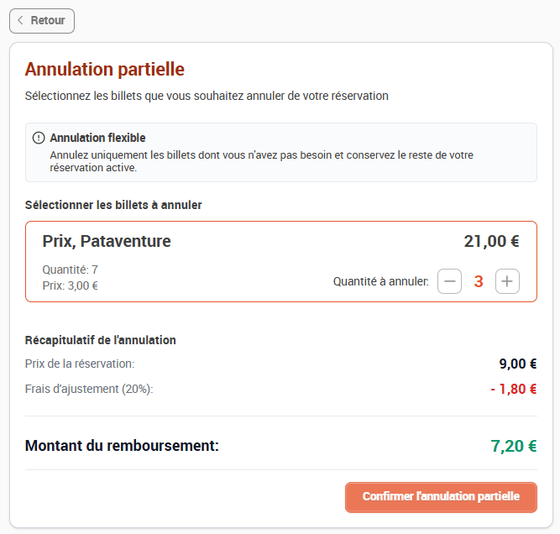Increase quantity to cancel with plus button
The width and height of the screenshot is (560, 534).
(507, 281)
